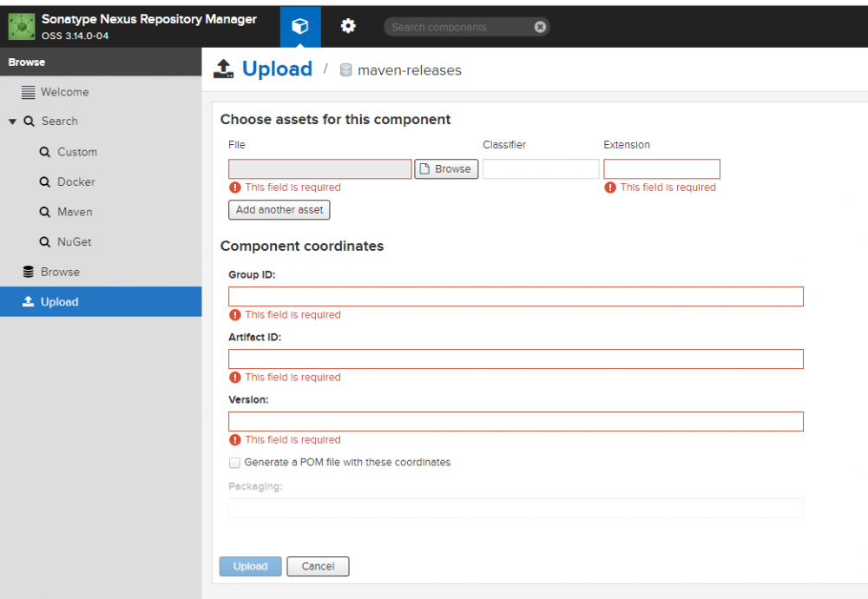Open the Welcome page in sidebar
Screen dimensions: 868x599
pyautogui.click(x=64, y=92)
